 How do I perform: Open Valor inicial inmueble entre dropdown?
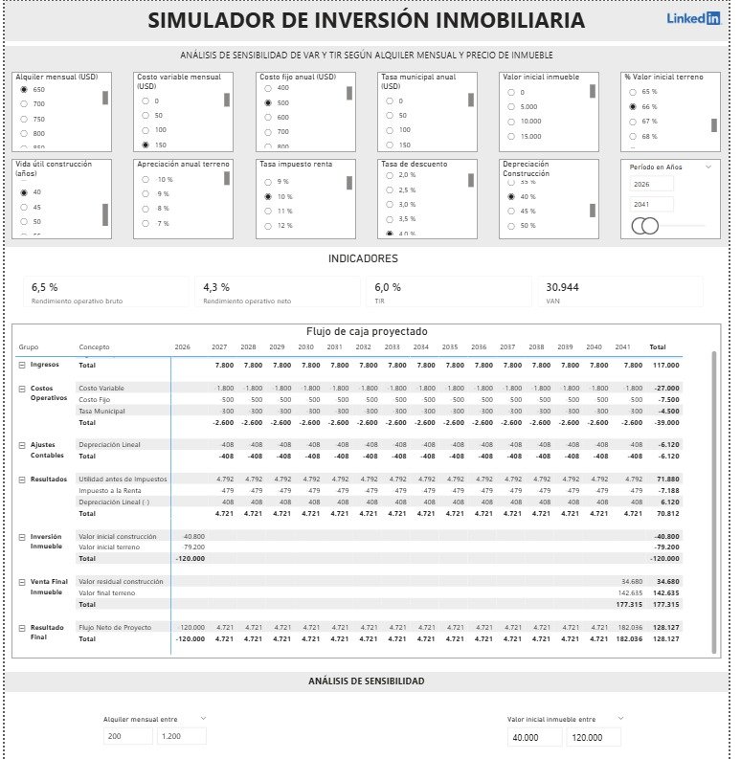coord(621,718)
